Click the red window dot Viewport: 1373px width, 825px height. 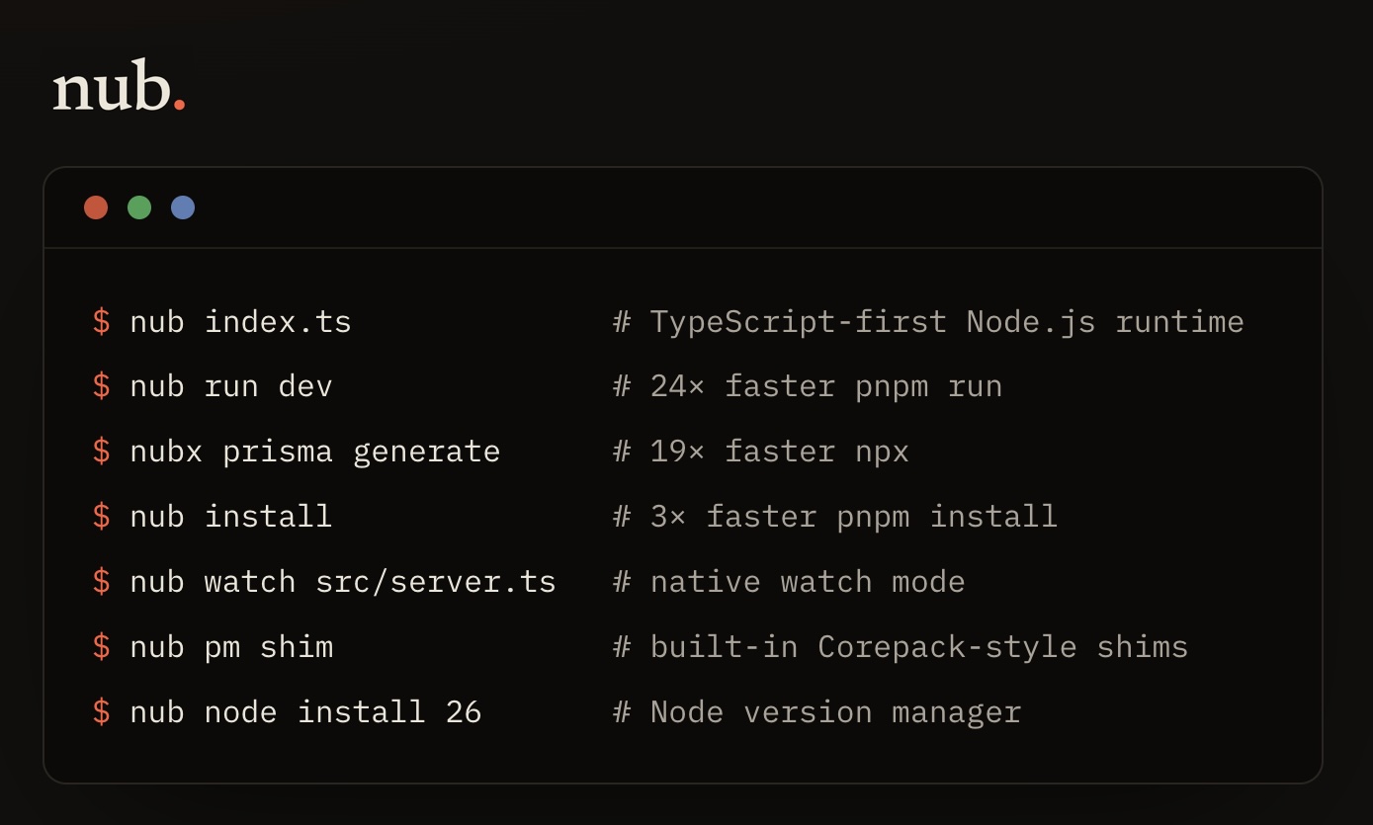(96, 207)
